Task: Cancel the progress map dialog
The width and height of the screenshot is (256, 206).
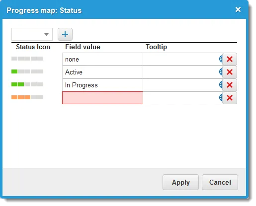Action: [x=220, y=182]
